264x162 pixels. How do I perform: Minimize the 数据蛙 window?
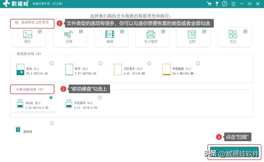pos(242,4)
